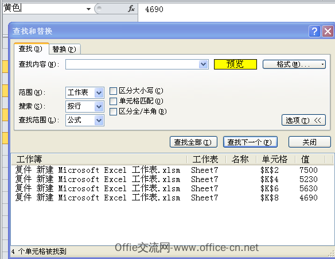
Task: Open the 范围 工作表 combo box
Action: tap(85, 92)
